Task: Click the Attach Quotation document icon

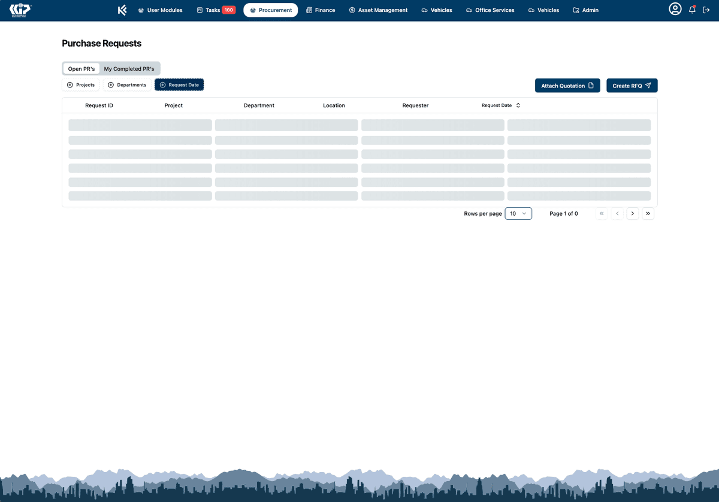Action: click(x=590, y=85)
